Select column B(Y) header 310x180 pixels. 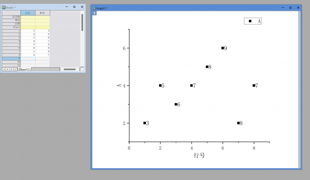42,13
